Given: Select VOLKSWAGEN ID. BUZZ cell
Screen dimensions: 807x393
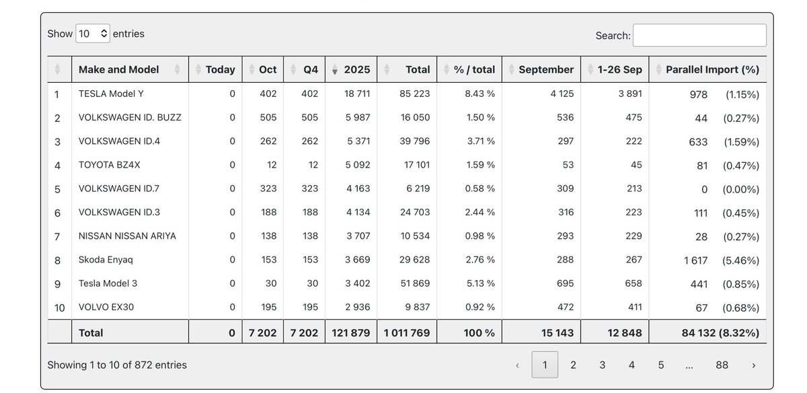Looking at the screenshot, I should [x=130, y=118].
